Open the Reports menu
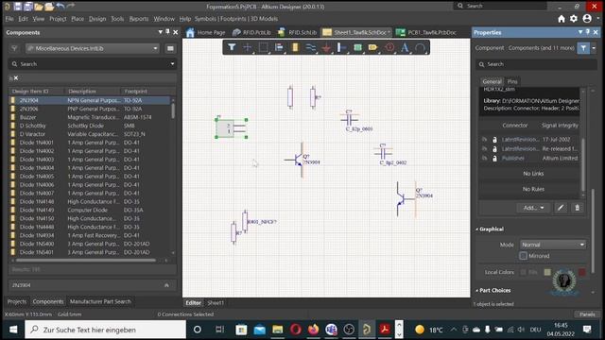The image size is (605, 340). pos(139,19)
